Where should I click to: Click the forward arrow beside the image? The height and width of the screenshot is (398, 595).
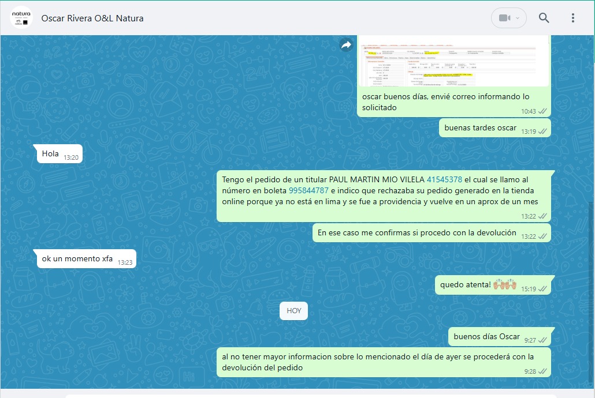pyautogui.click(x=346, y=45)
